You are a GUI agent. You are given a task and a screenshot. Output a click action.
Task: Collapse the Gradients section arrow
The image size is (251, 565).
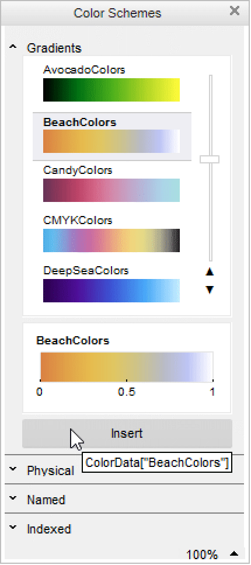point(13,47)
